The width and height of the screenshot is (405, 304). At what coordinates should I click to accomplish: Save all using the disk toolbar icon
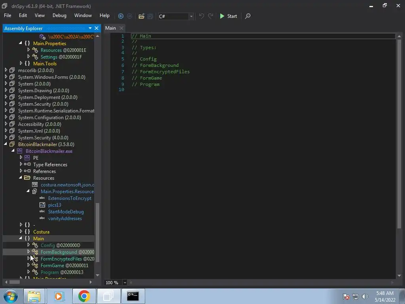pyautogui.click(x=150, y=16)
